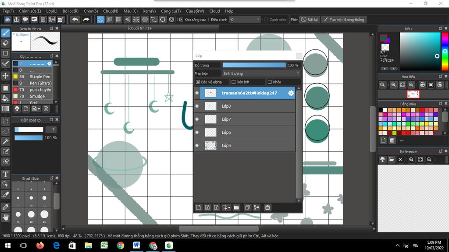
Task: Hide the Lớp6 layer
Action: [x=197, y=132]
